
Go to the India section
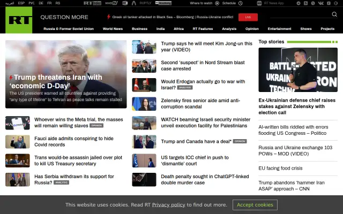click(x=160, y=28)
